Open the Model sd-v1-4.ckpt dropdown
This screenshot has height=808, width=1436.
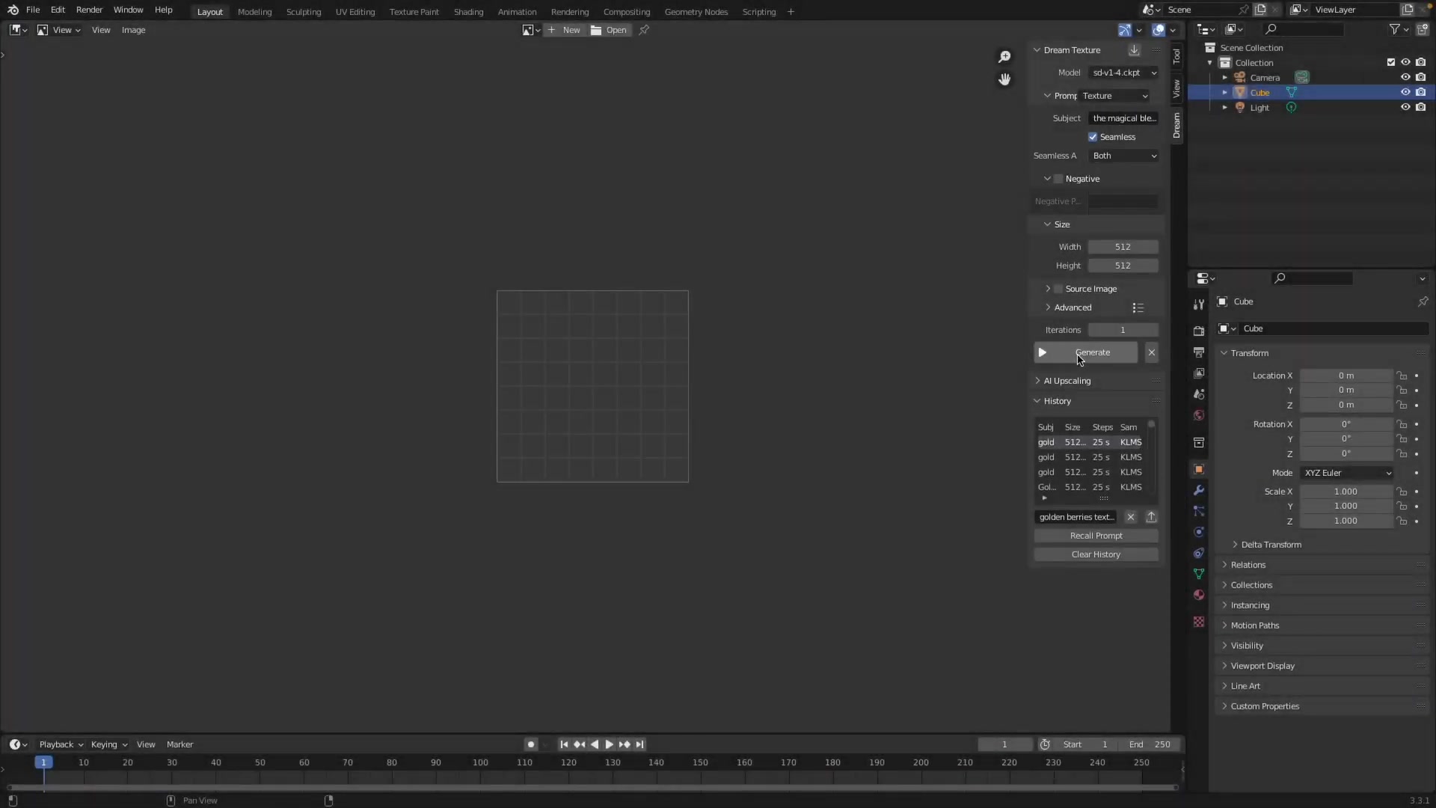1123,73
